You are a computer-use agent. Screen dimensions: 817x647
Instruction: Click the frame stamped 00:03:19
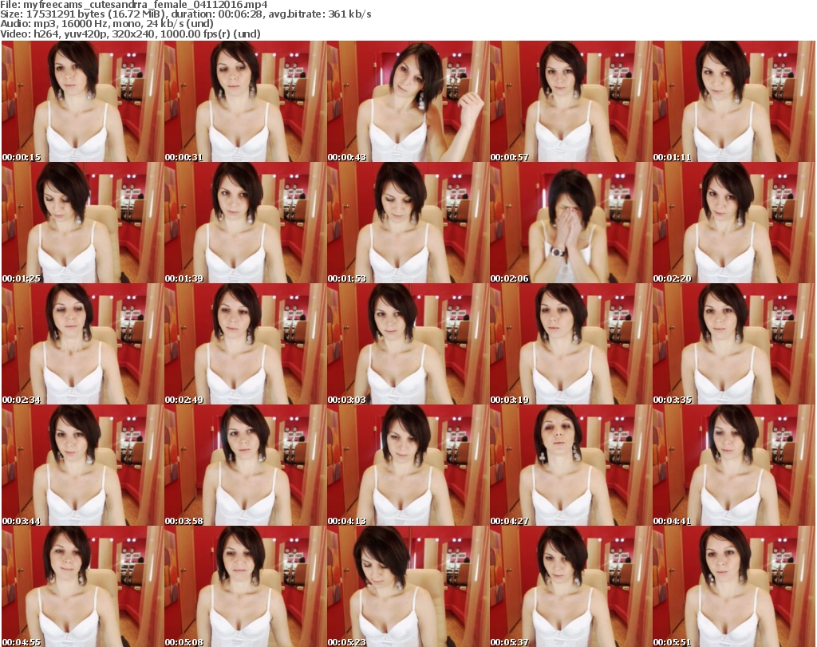point(570,344)
